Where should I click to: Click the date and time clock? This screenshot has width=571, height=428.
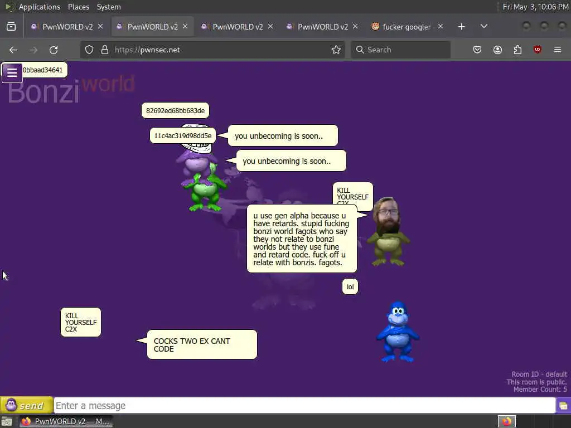(535, 7)
